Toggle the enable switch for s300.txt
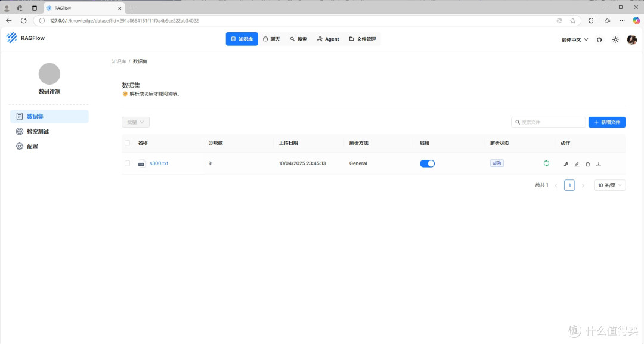This screenshot has height=344, width=644. coord(427,163)
